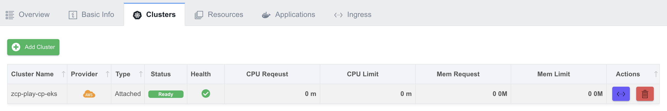Click the green Ready status badge

[x=166, y=94]
